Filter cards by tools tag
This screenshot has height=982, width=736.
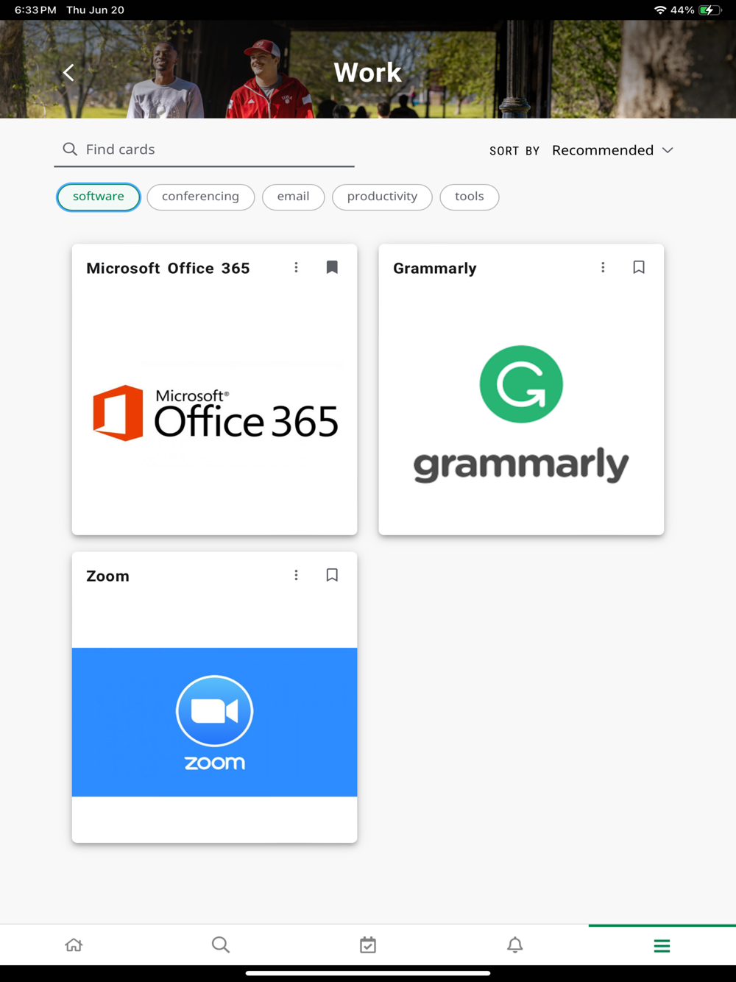pos(469,197)
